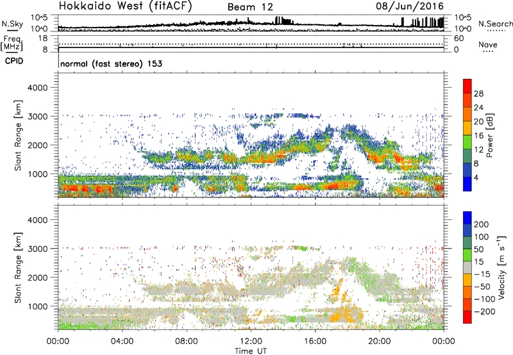Click the '12:00' time tick label
This screenshot has height=355, width=513.
pos(251,342)
